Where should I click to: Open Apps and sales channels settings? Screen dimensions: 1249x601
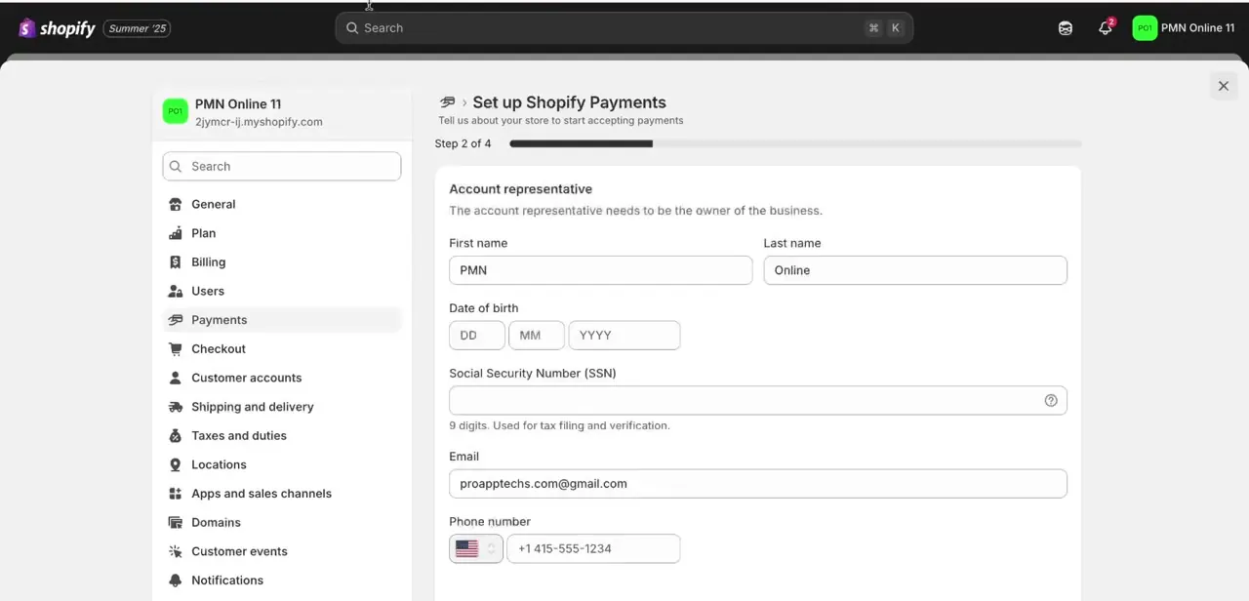(282, 494)
